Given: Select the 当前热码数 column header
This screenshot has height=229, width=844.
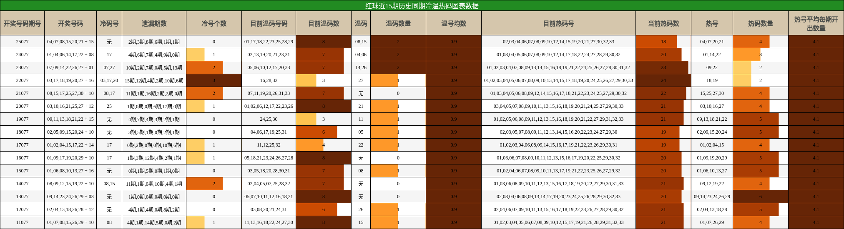Looking at the screenshot, I should (663, 24).
